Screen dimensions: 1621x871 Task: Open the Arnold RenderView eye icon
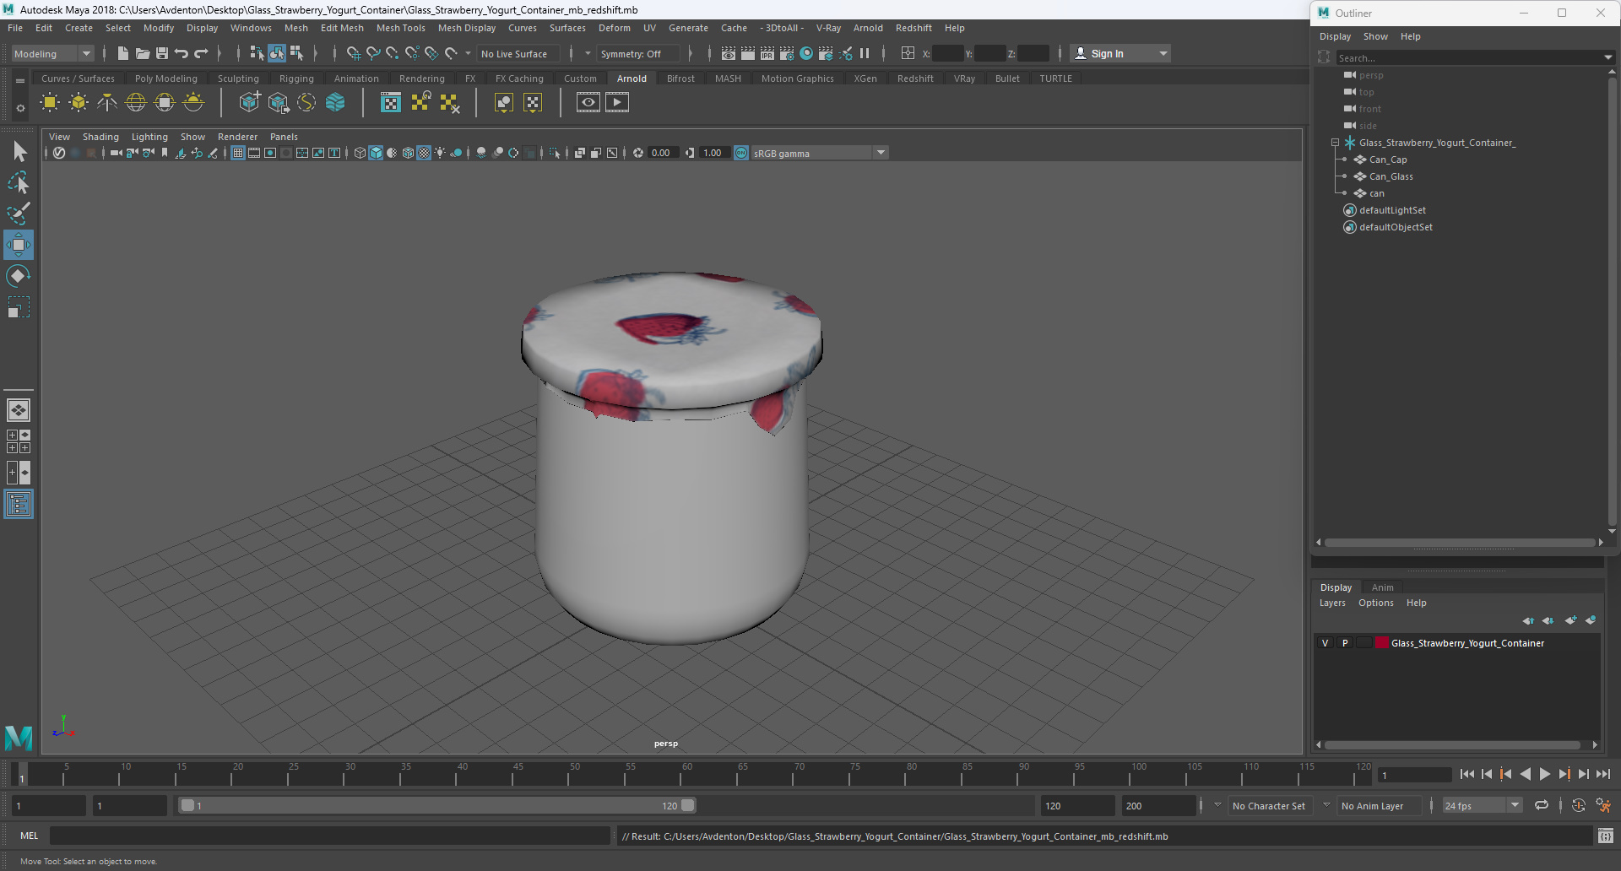(x=588, y=103)
